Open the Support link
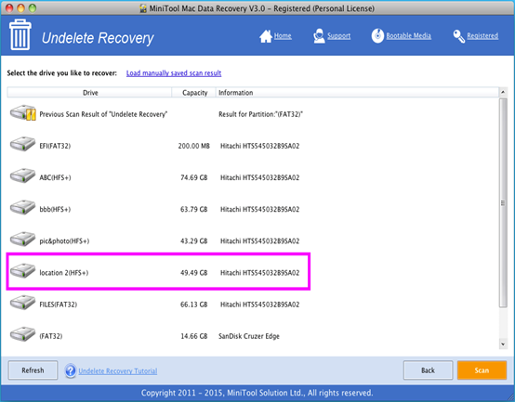Viewport: 515px width, 402px height. (339, 35)
